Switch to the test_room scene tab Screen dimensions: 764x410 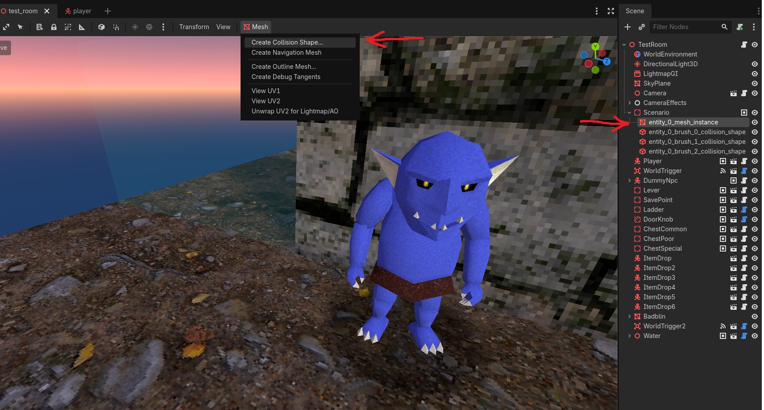pos(23,11)
